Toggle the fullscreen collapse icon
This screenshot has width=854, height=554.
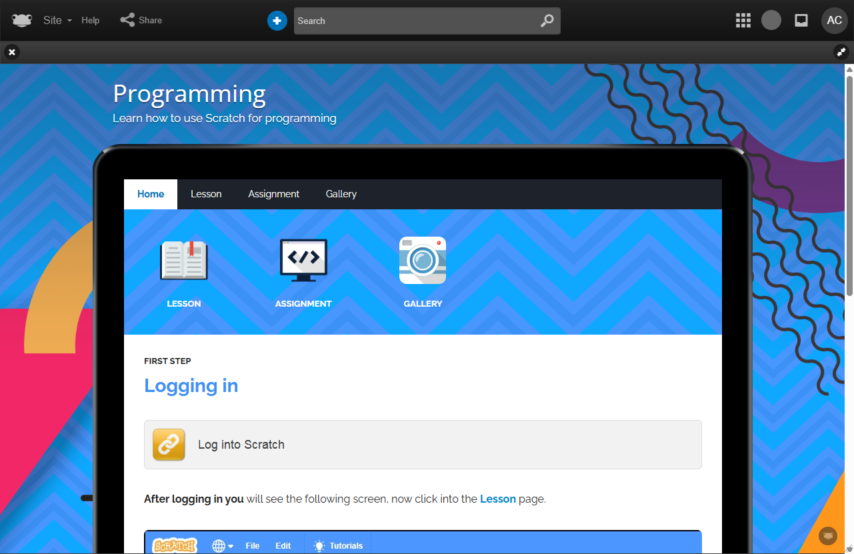point(841,52)
